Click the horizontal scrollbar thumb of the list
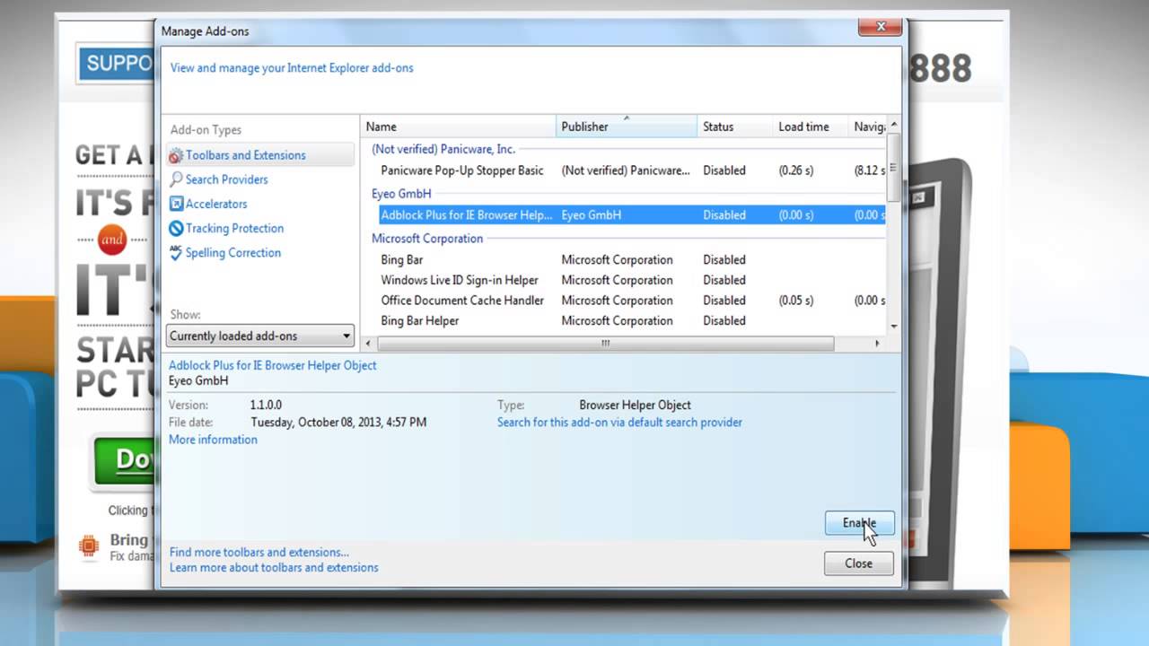Image resolution: width=1149 pixels, height=646 pixels. pos(606,344)
